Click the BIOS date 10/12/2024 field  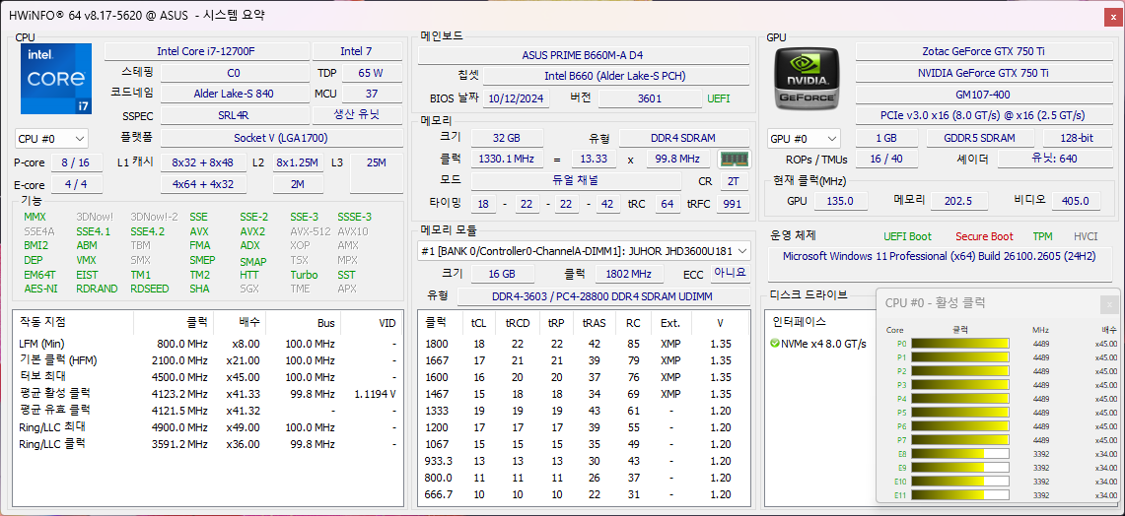click(517, 98)
